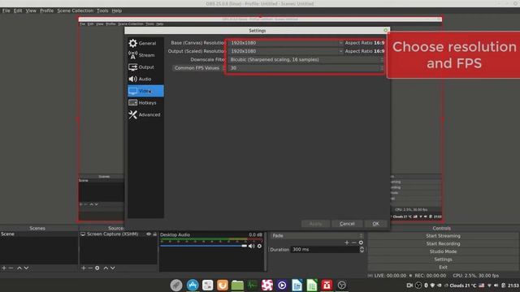Click the Duration 300 ms input field

[325, 249]
